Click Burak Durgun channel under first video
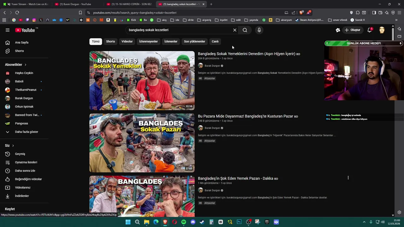Screen dimensions: 404x227 click(x=212, y=66)
